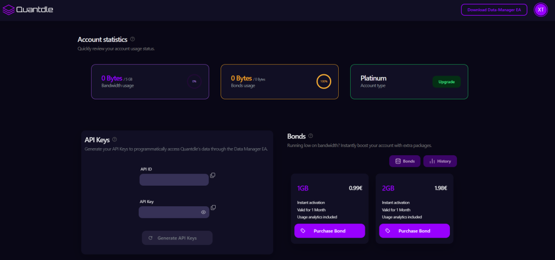Click the Quantdle logo
Viewport: 555px width, 260px height.
28,10
